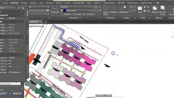The height and width of the screenshot is (98, 174).
Task: Click the Extract Data icon in Tables panel
Action: 145,7
